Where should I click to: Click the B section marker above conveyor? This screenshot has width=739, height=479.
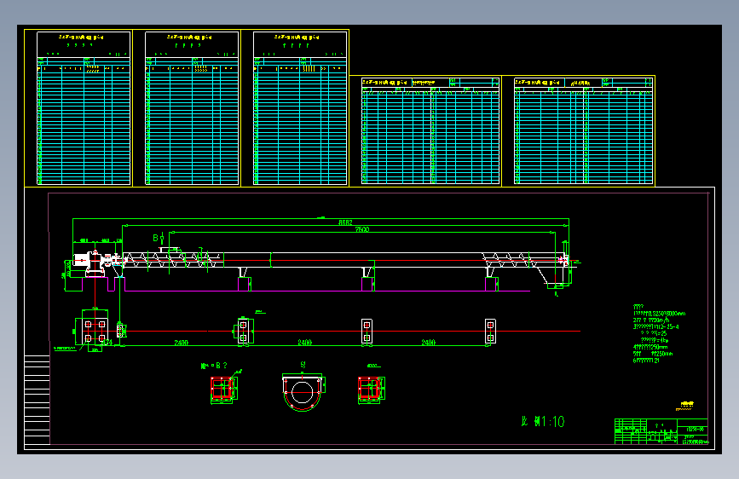[x=158, y=238]
